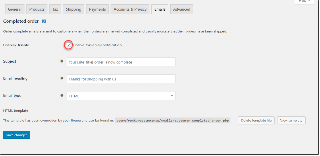Click the help icon next to Email heading
320x156 pixels.
62,78
